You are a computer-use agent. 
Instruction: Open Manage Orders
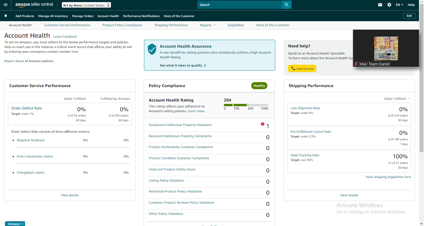(83, 16)
